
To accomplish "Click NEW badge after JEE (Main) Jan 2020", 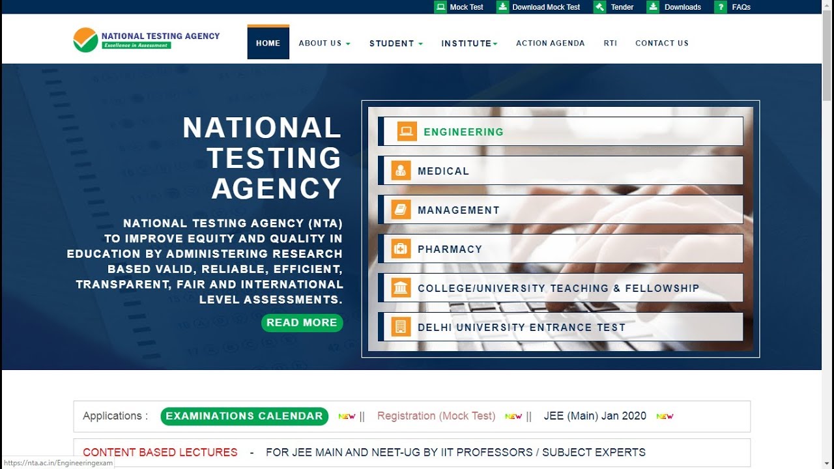I will click(665, 416).
